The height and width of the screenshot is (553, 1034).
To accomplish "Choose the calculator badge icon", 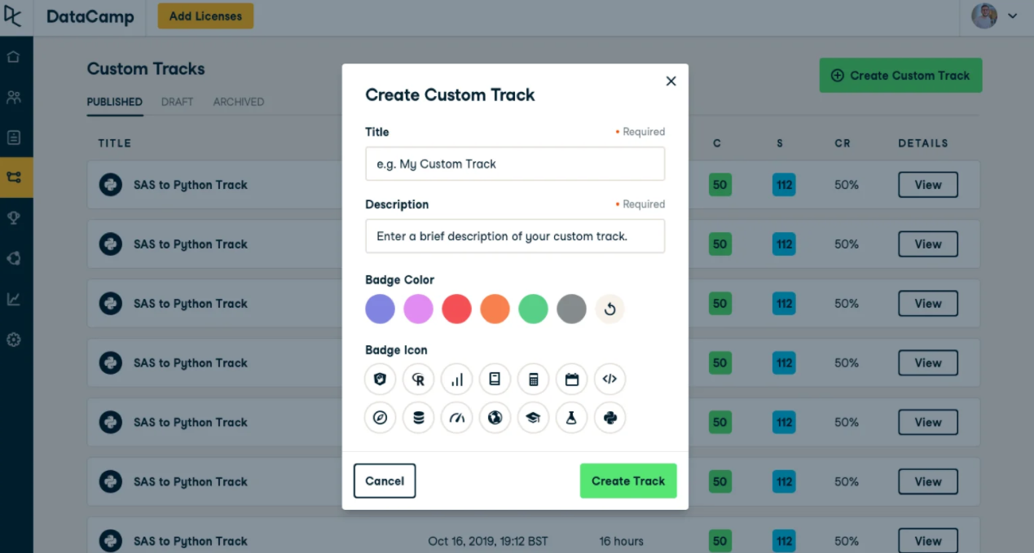I will tap(533, 379).
